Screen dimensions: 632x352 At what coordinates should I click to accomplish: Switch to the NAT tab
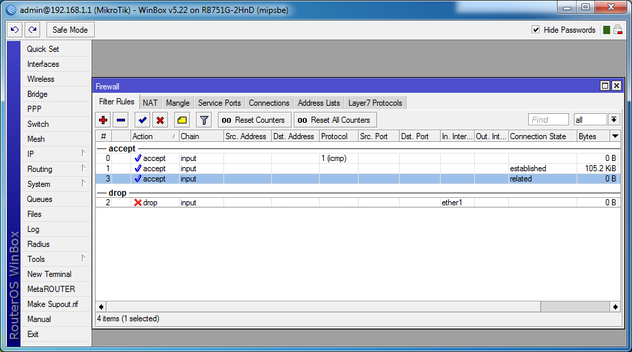click(150, 103)
